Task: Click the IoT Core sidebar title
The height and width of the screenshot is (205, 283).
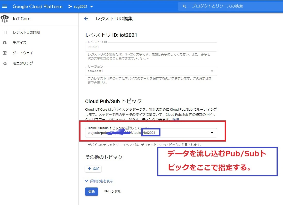Action: (21, 19)
